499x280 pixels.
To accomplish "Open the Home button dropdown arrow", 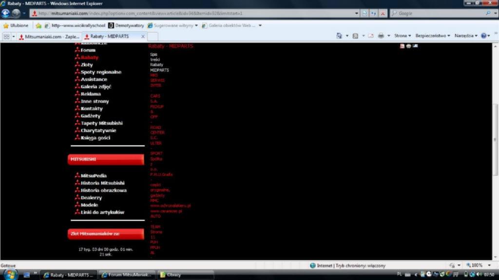I will pos(347,36).
